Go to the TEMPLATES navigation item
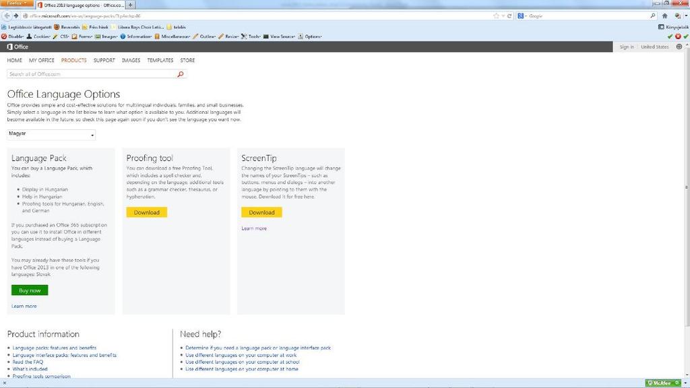690x388 pixels. [160, 60]
